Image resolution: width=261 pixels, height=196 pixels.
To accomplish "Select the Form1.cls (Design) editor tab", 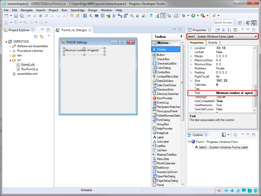I will (x=74, y=30).
